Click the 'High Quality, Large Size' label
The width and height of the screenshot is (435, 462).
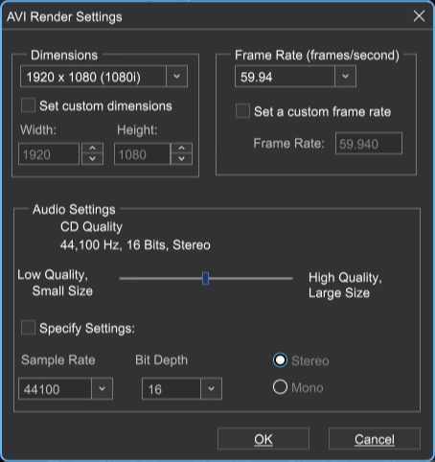345,286
